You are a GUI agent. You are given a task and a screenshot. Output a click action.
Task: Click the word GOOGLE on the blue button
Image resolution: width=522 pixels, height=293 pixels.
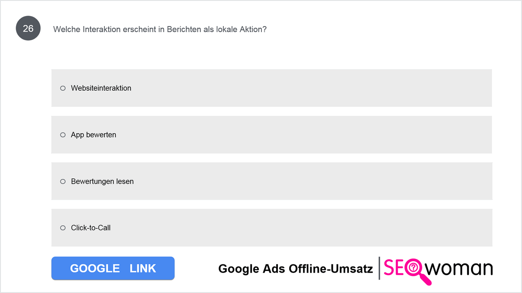click(95, 268)
